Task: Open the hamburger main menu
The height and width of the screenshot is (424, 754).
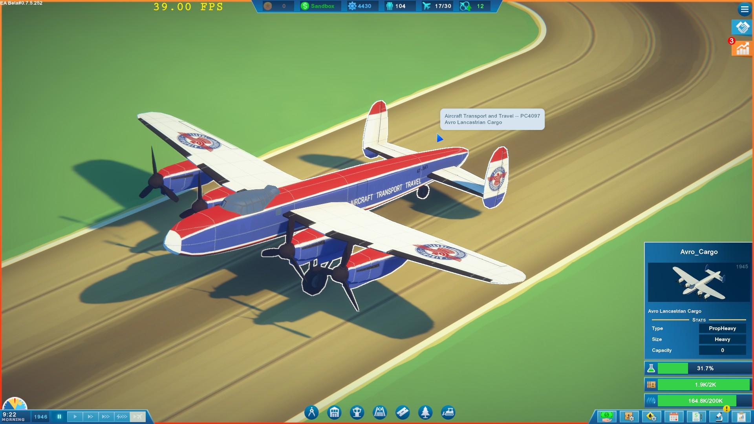Action: point(744,9)
